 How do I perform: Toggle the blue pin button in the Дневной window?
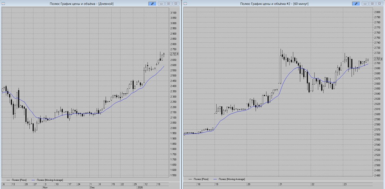point(152,4)
